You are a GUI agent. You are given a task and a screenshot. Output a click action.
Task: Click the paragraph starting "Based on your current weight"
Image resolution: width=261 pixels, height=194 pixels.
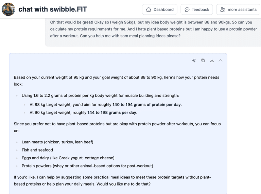(x=117, y=81)
